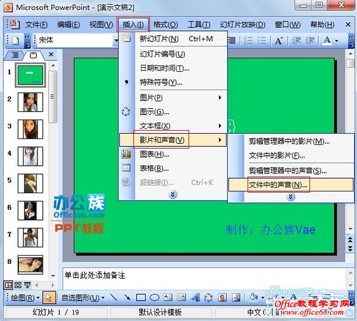Click the numbered list icon
357x321 pixels.
pos(248,40)
